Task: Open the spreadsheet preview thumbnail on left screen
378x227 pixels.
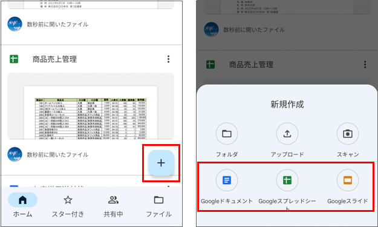Action: pos(91,106)
